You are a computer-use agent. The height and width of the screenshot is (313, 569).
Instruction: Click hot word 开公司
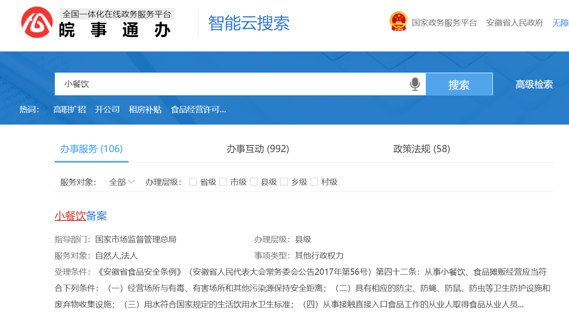[x=107, y=109]
